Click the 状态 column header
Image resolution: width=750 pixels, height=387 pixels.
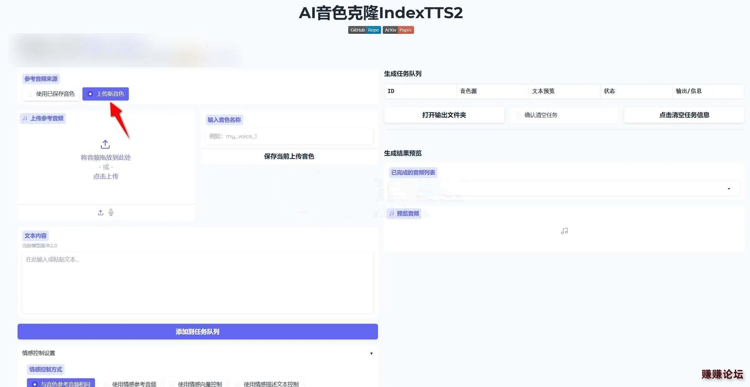tap(636, 91)
